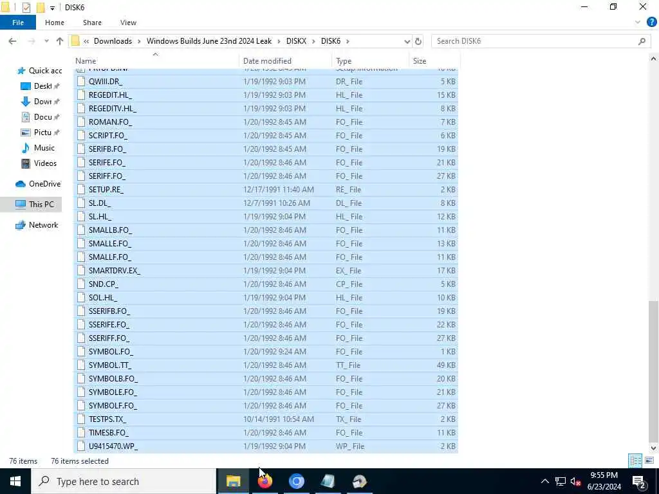Sort by the Date modified column

tap(285, 61)
